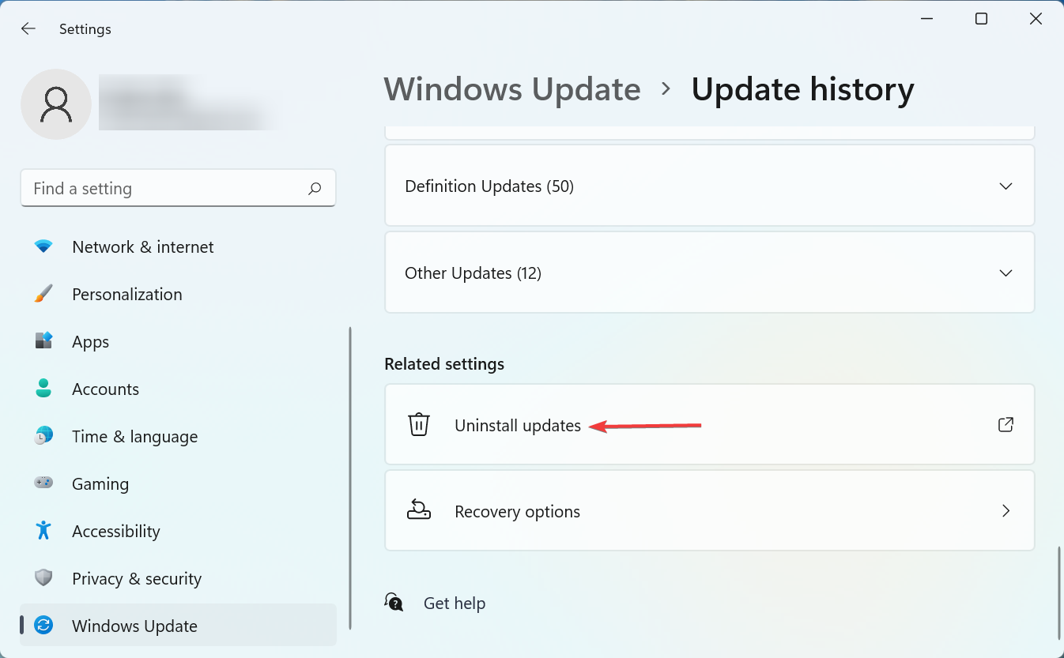This screenshot has height=658, width=1064.
Task: Expand the Other Updates chevron
Action: point(1006,273)
